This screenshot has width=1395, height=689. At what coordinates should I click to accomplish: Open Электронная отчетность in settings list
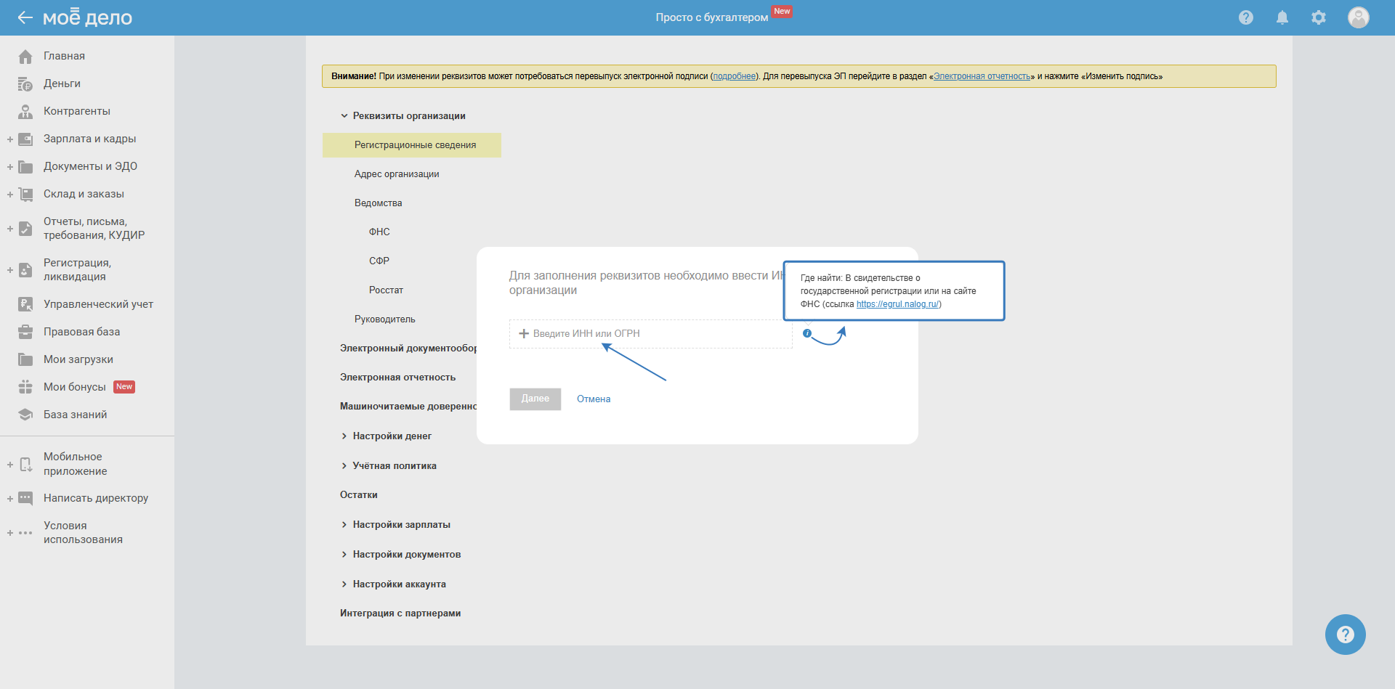398,378
